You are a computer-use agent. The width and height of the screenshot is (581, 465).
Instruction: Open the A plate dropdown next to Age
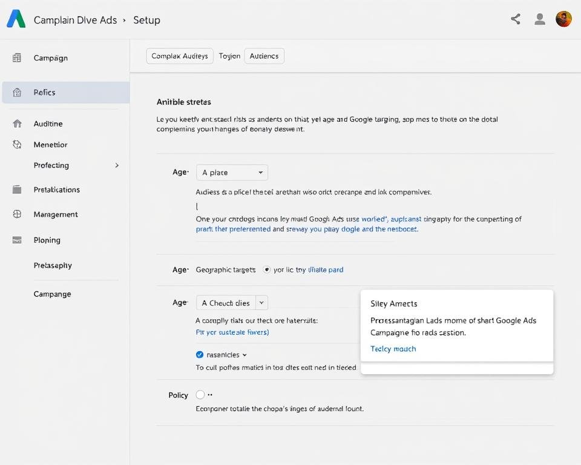[232, 172]
